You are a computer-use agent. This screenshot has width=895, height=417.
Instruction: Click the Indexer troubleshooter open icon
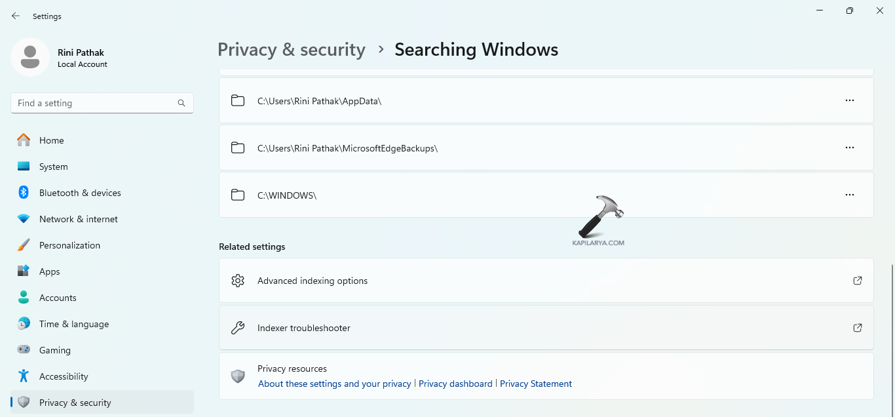pyautogui.click(x=857, y=328)
